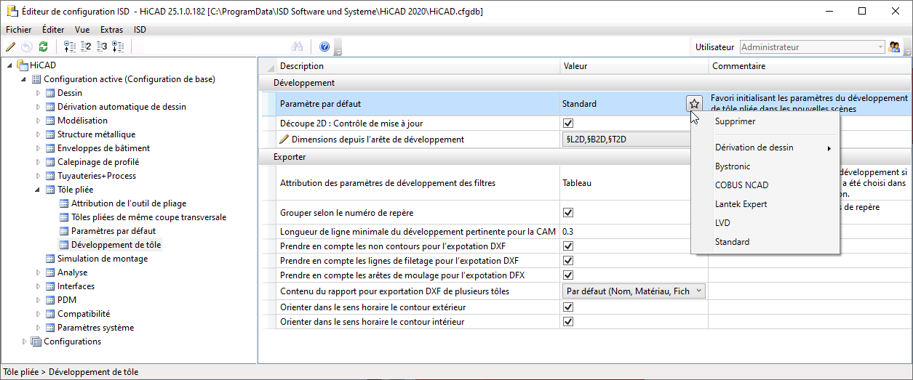Open the Extras menu

(x=112, y=30)
